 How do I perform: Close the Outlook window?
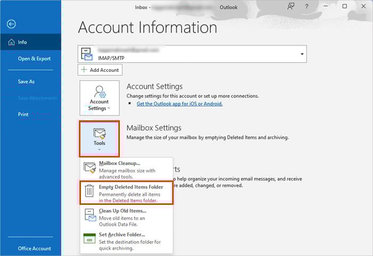363,6
